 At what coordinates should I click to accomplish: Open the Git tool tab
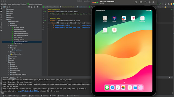click(x=5, y=96)
